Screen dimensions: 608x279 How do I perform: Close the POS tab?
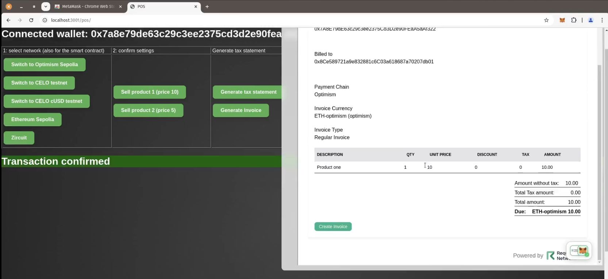[x=196, y=7]
